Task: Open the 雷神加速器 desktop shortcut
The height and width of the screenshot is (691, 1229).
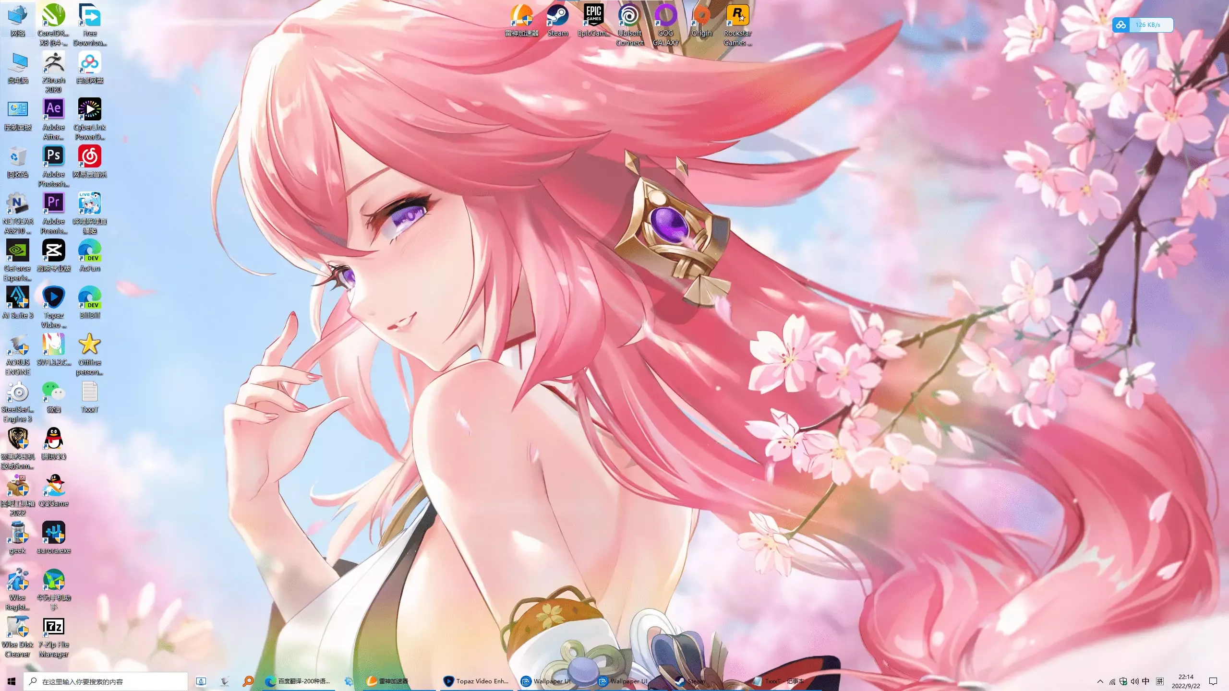Action: [x=521, y=21]
